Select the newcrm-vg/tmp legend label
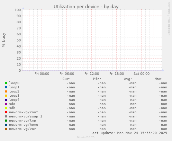 point(22,121)
